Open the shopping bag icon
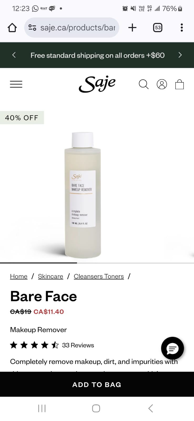Screen dimensions: 194x421 pos(180,84)
